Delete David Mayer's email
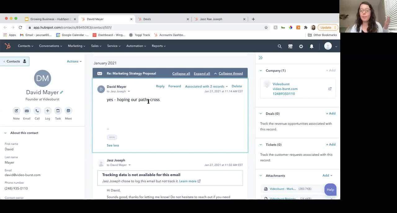Screen dimensions: 397x213 (237, 86)
